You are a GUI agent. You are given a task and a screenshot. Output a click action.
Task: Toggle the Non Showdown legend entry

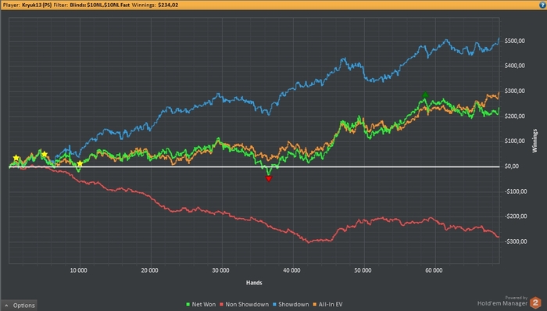(244, 305)
